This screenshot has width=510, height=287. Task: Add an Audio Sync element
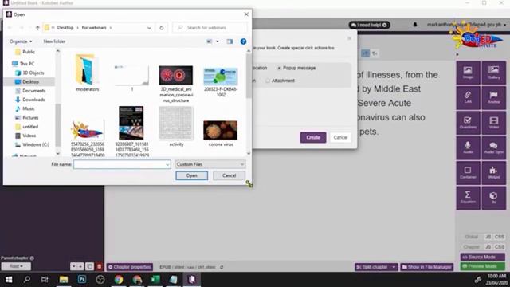click(x=493, y=147)
